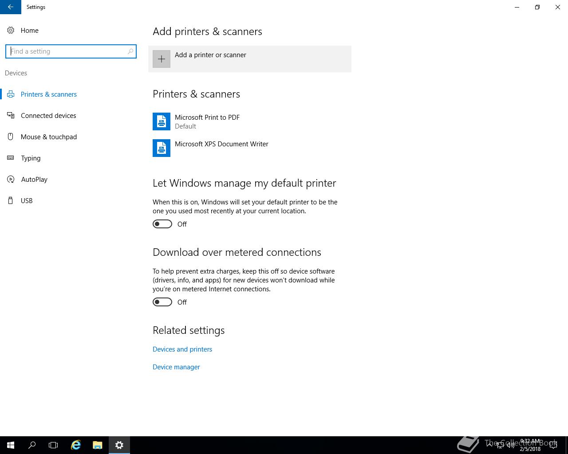Open USB settings page
Image resolution: width=568 pixels, height=454 pixels.
click(x=27, y=201)
